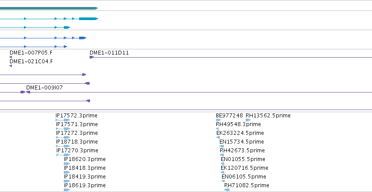Viewport: 372px width, 192px height.
Task: Select the IP18718.3prime EST label
Action: [x=76, y=142]
